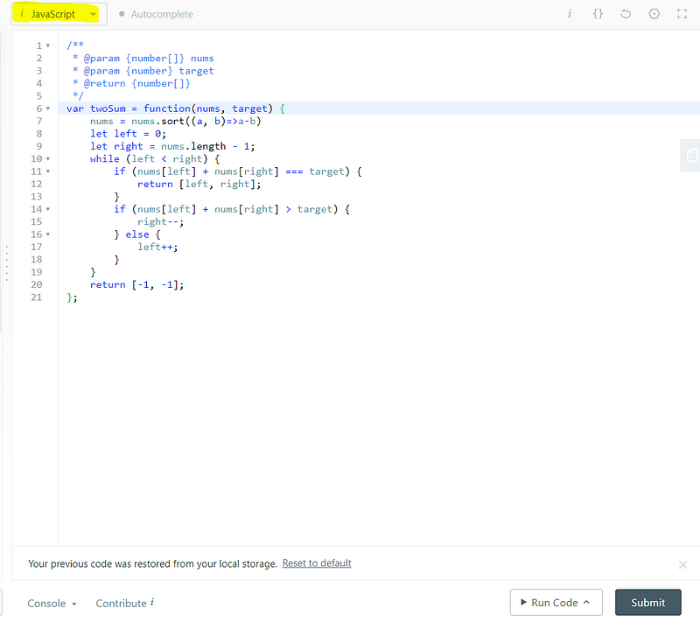Click the Run Code button
Image resolution: width=700 pixels, height=622 pixels.
(x=556, y=602)
